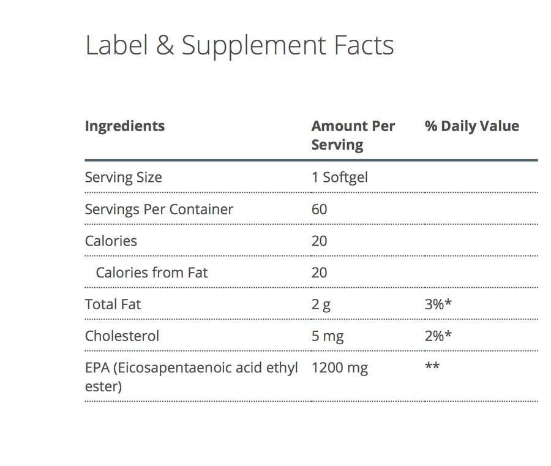Select the "5 mg" Cholesterol amount
Screen dimensions: 551x466
click(x=327, y=336)
